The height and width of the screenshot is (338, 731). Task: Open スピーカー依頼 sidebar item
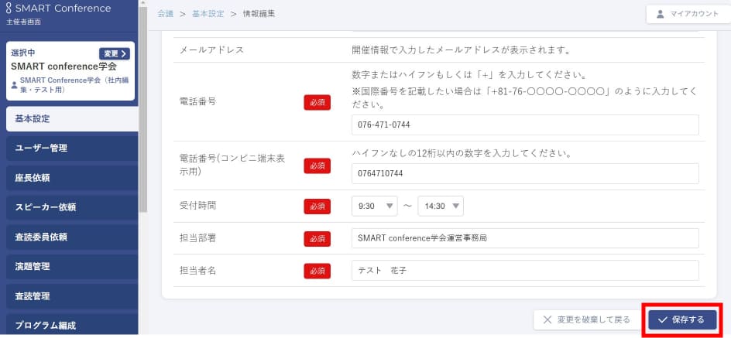pos(71,207)
